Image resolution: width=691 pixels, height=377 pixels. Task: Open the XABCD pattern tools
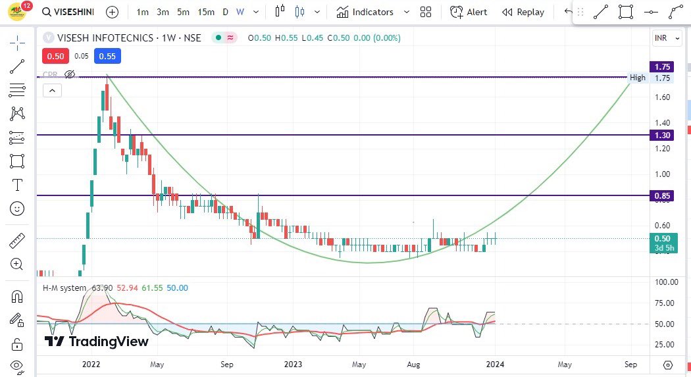pos(17,114)
